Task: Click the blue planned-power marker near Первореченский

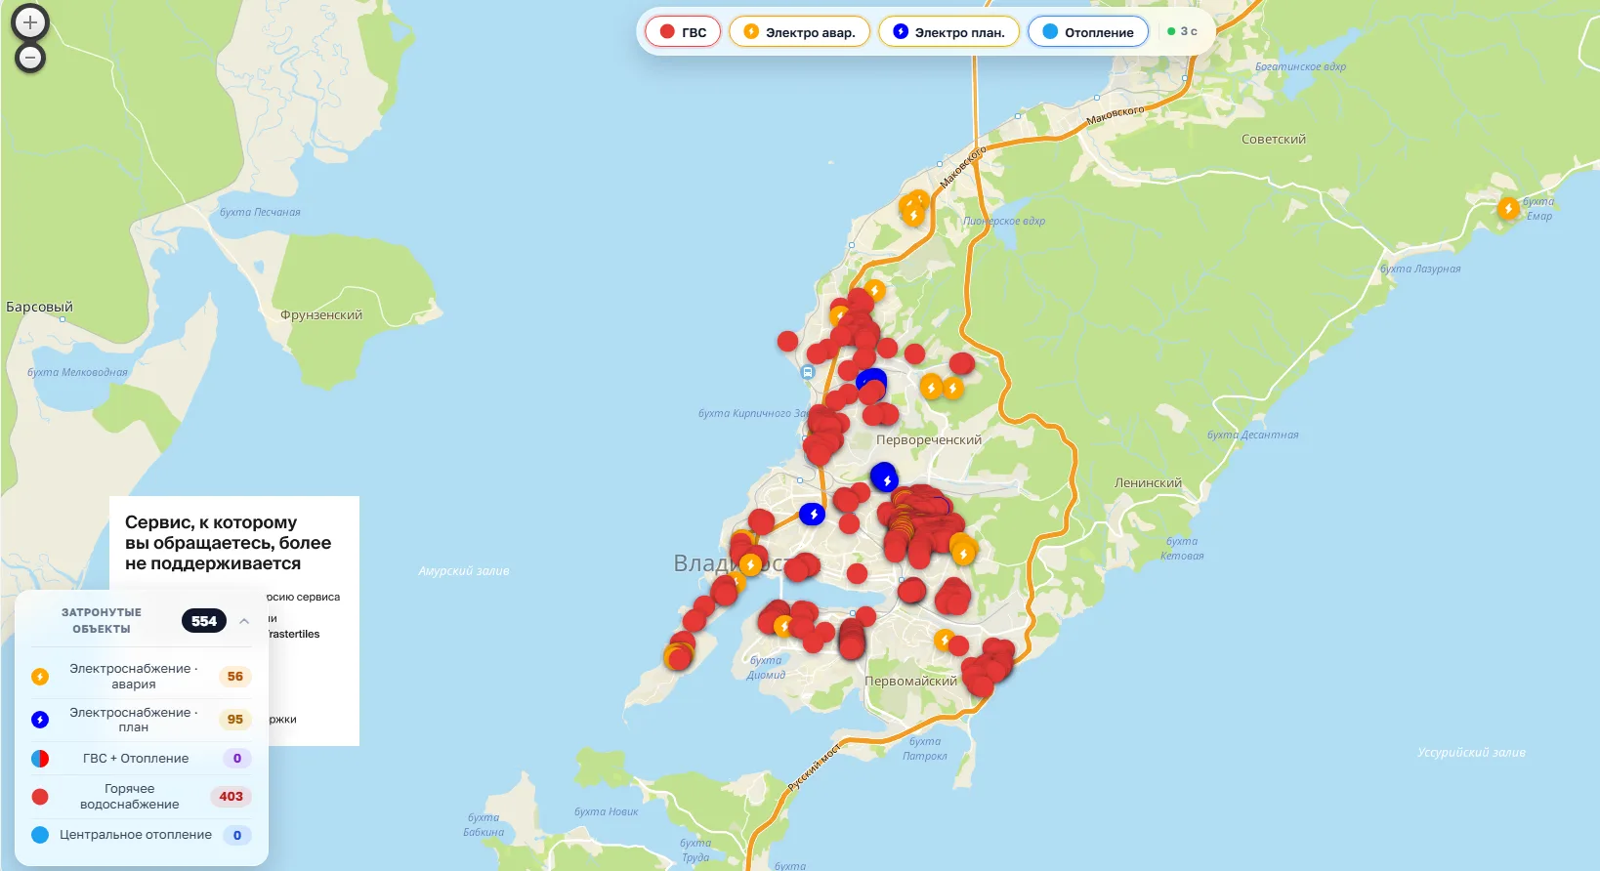Action: 884,477
